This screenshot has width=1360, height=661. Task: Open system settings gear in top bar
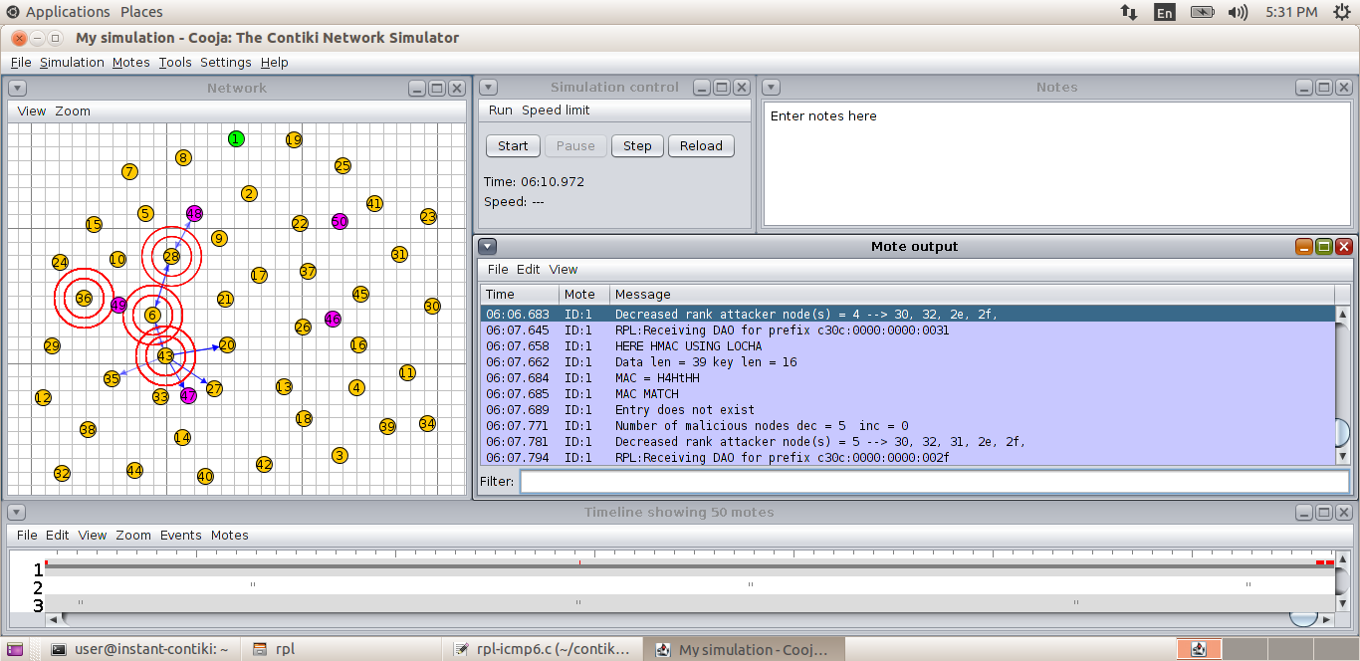point(1341,12)
